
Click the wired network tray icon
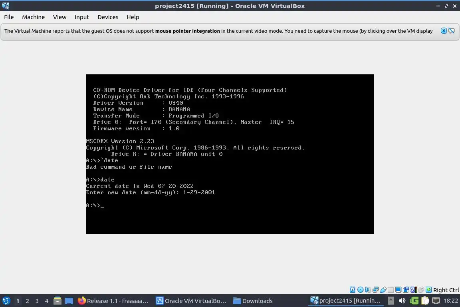coord(436,301)
